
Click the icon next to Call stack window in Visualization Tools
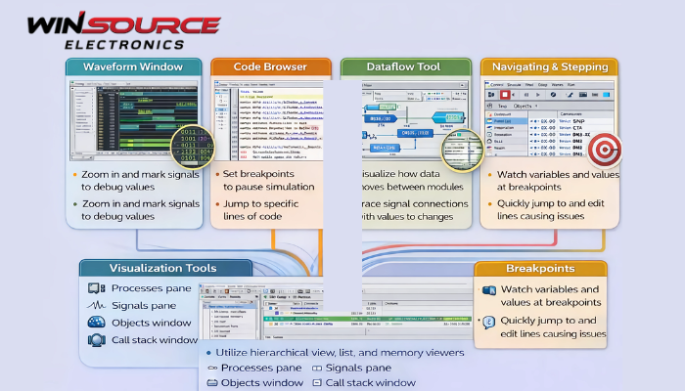[x=96, y=340]
